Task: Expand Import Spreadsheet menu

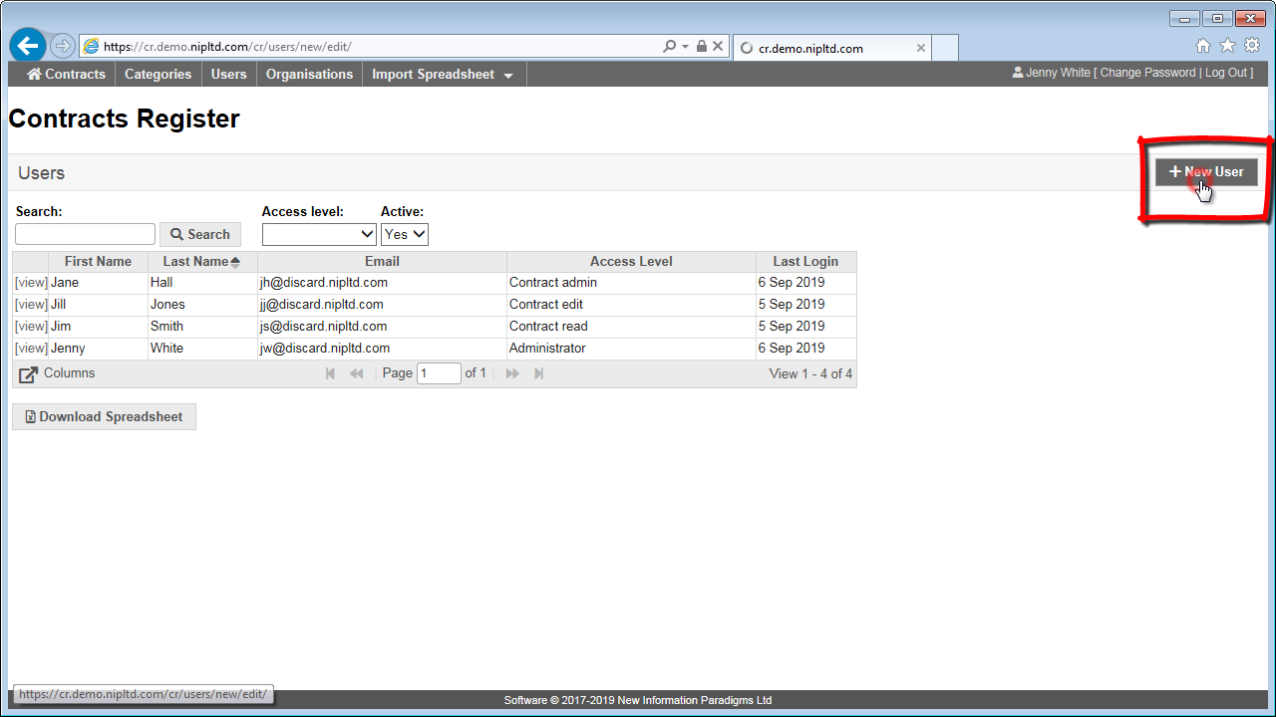Action: pyautogui.click(x=443, y=75)
